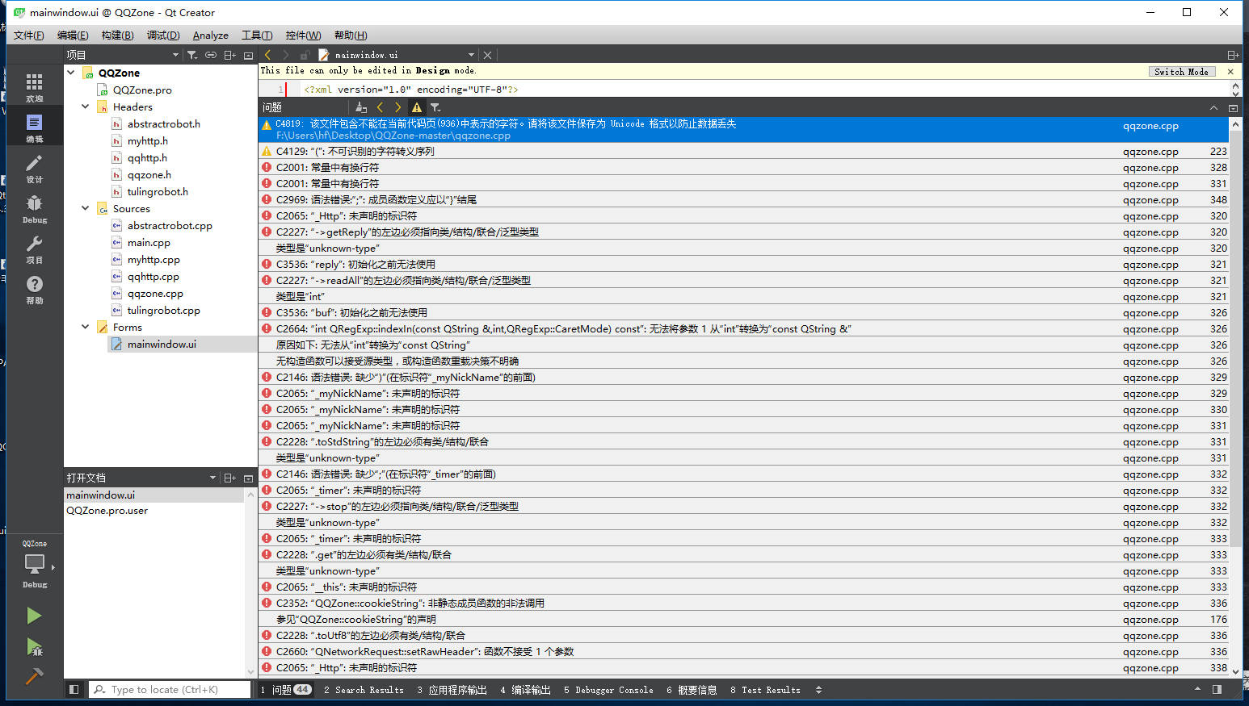This screenshot has height=706, width=1249.
Task: Open QQZone kit selector monitor icon
Action: 35,565
